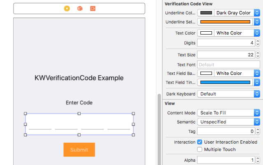Click the Verification Code View section header
263x165 pixels.
click(x=189, y=4)
